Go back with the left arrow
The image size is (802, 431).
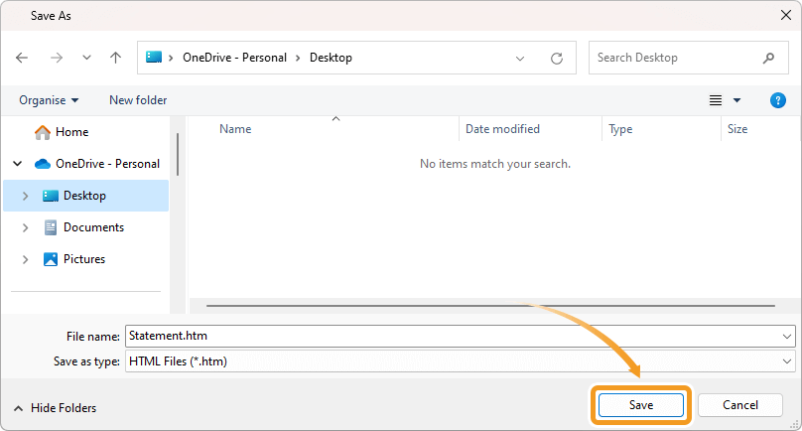[22, 58]
